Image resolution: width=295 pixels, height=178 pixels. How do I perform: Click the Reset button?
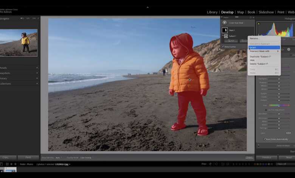287,158
